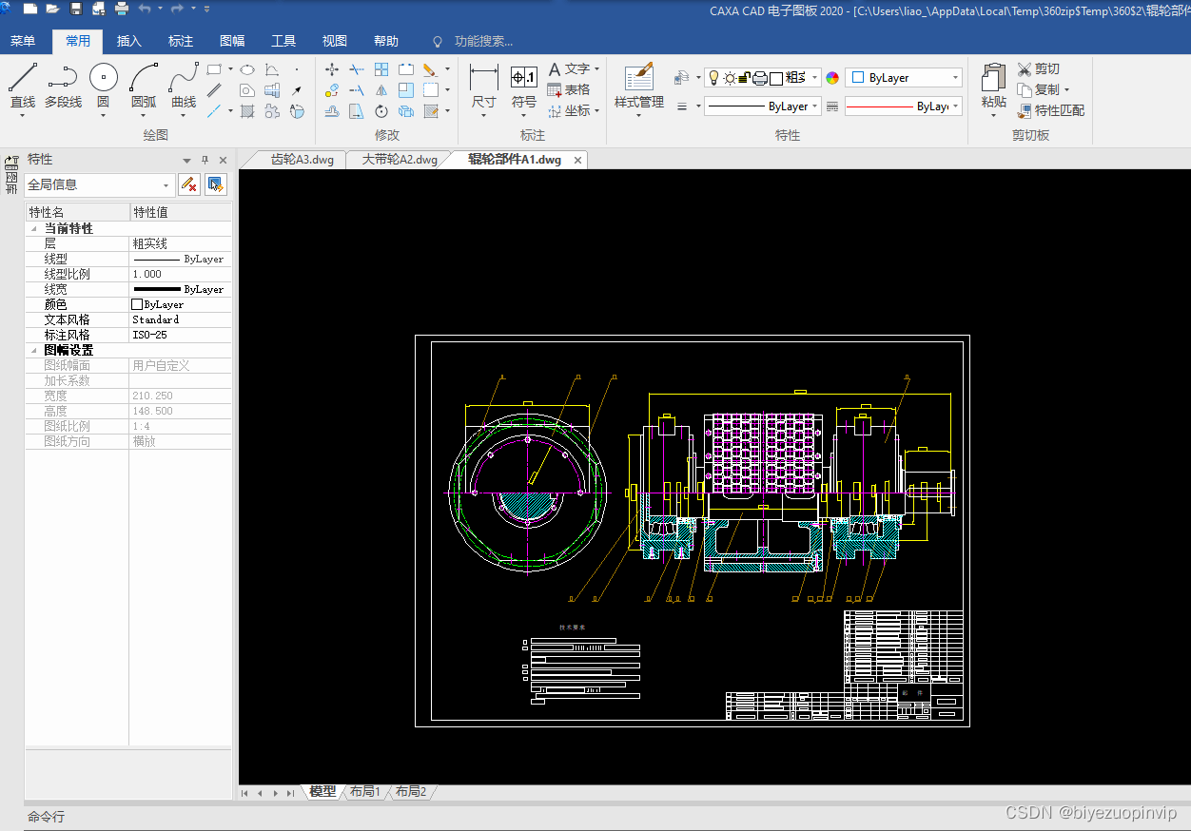Click the move objects icon in 修改
The width and height of the screenshot is (1191, 831).
coord(332,69)
